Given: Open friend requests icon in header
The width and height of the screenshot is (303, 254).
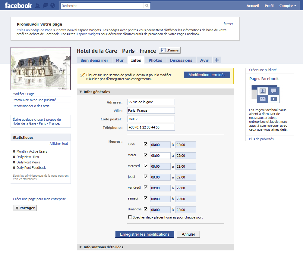Looking at the screenshot, I should (38, 6).
